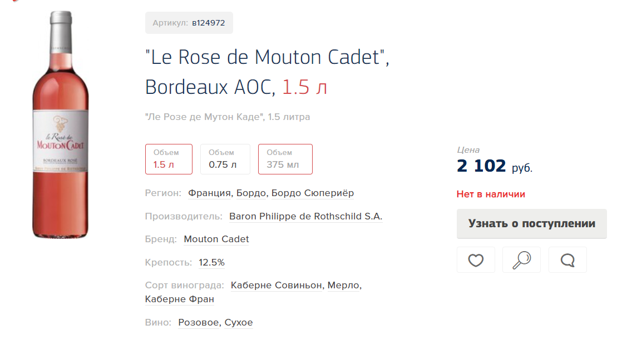The height and width of the screenshot is (345, 622).
Task: Select the 375 мл volume option
Action: point(285,159)
